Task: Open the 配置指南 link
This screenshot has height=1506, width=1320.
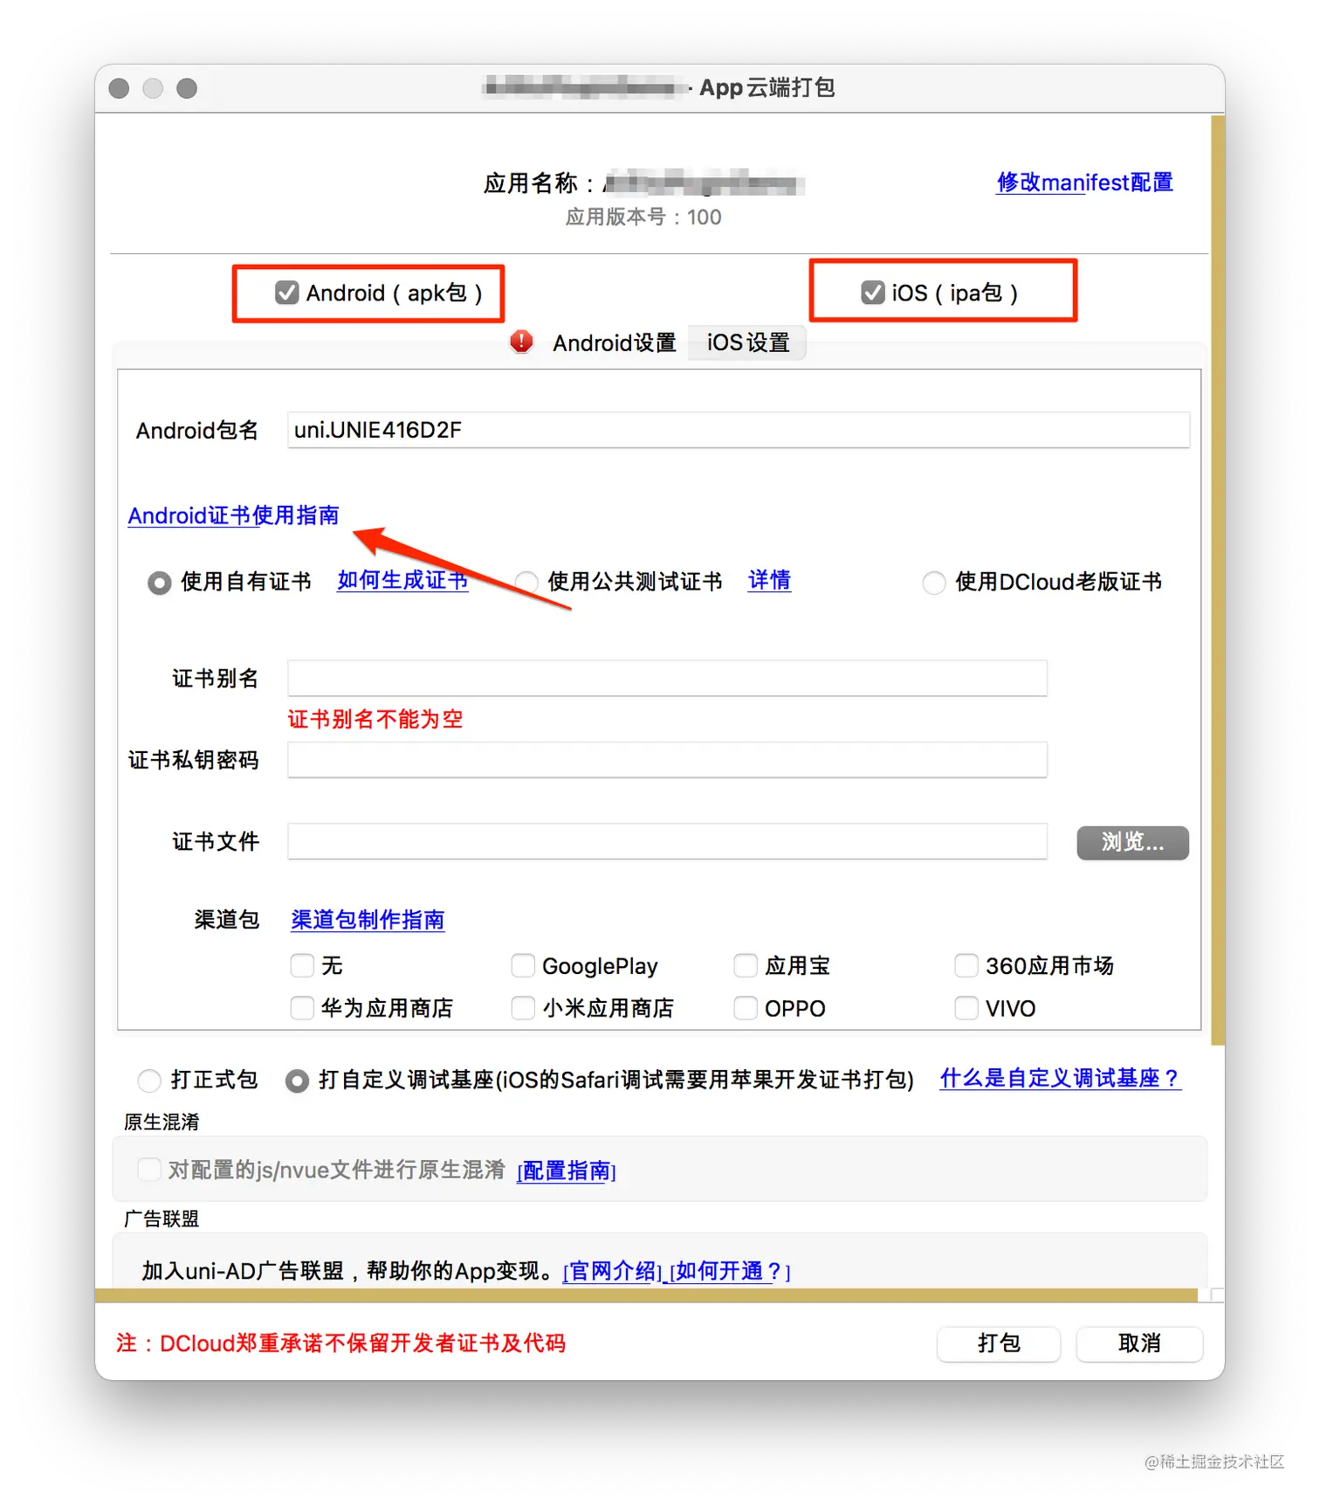Action: point(567,1171)
